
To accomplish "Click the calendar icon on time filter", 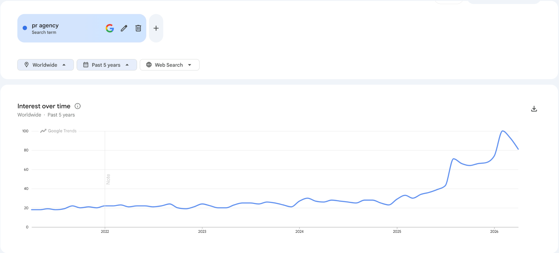I will pyautogui.click(x=86, y=65).
